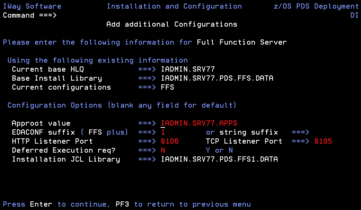Click the Base Install Library value

pyautogui.click(x=217, y=78)
